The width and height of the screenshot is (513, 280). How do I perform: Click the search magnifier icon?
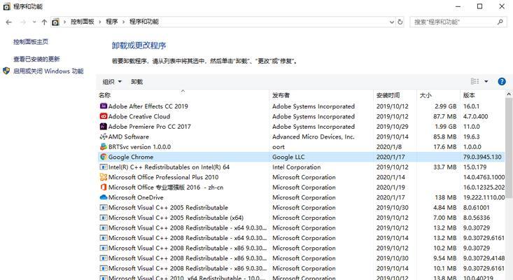(x=500, y=22)
